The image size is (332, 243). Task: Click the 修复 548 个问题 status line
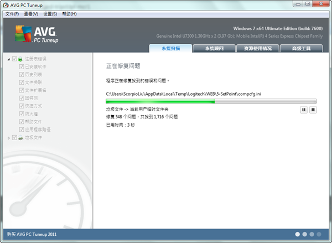[x=142, y=117]
